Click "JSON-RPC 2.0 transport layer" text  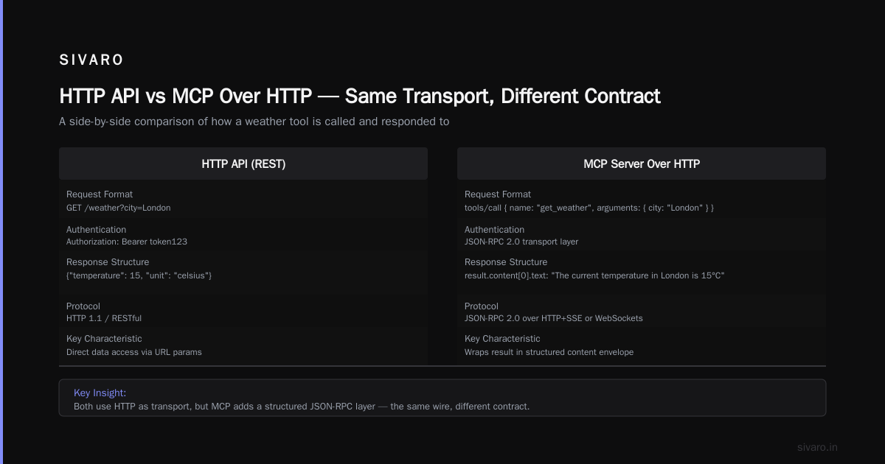(521, 242)
